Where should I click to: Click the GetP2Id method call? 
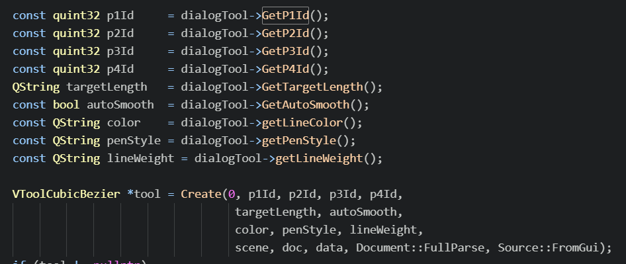(x=285, y=34)
